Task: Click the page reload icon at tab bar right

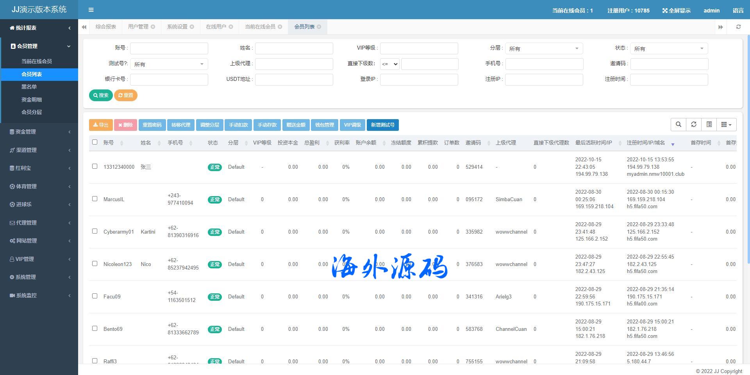Action: click(x=738, y=27)
